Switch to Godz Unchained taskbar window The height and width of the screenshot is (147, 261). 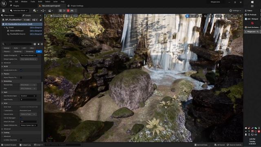click(252, 27)
